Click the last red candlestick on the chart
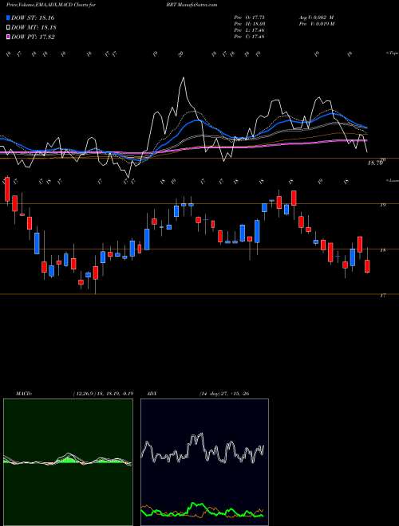 pyautogui.click(x=367, y=266)
